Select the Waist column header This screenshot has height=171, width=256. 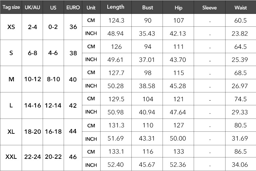coord(241,7)
